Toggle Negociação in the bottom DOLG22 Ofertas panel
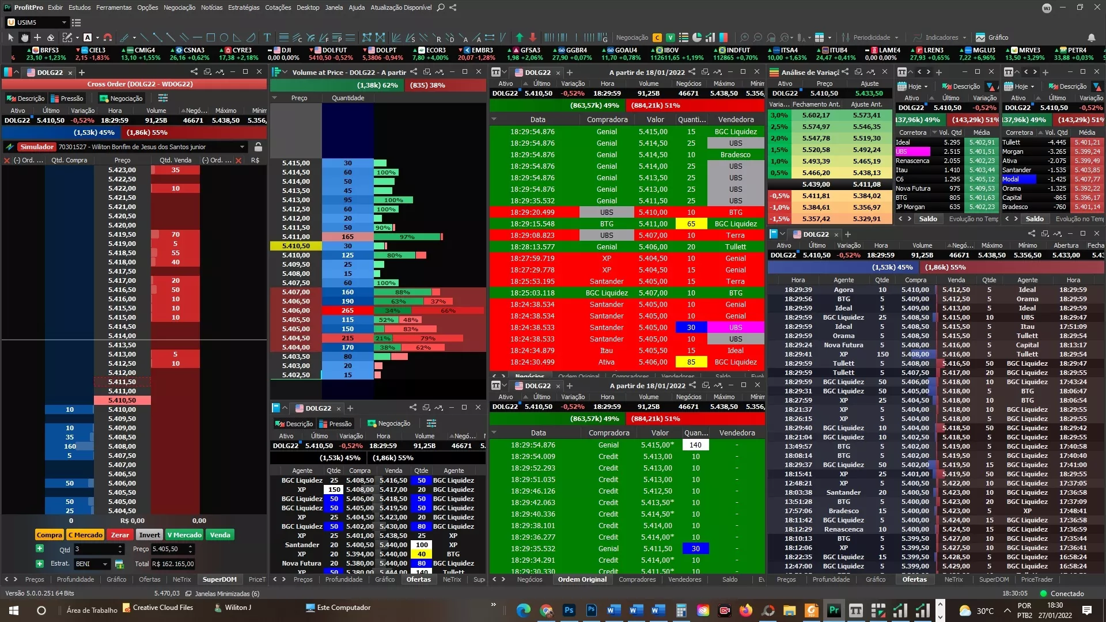This screenshot has height=622, width=1106. point(389,424)
